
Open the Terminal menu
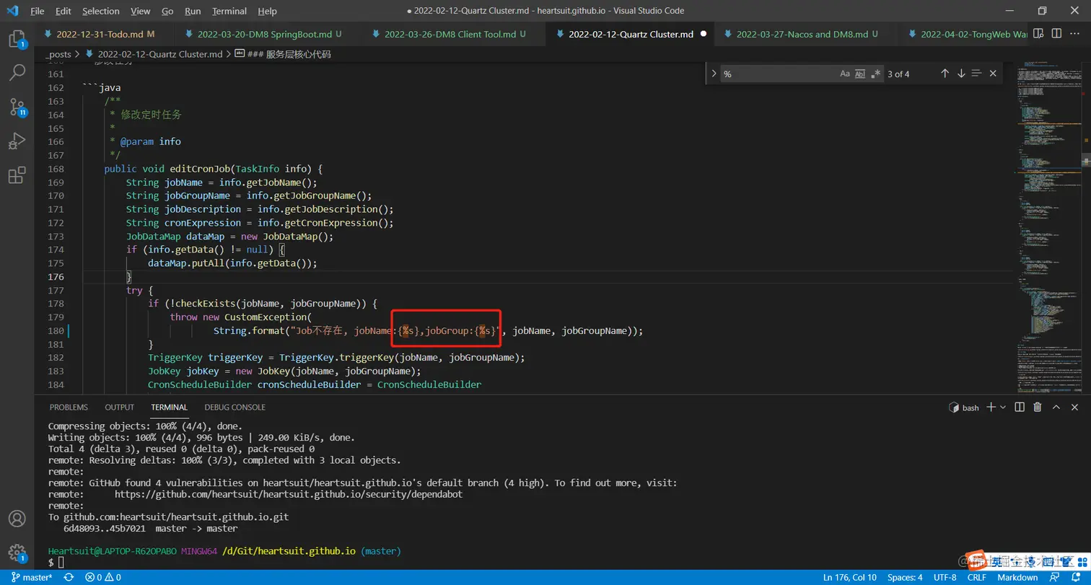coord(229,11)
